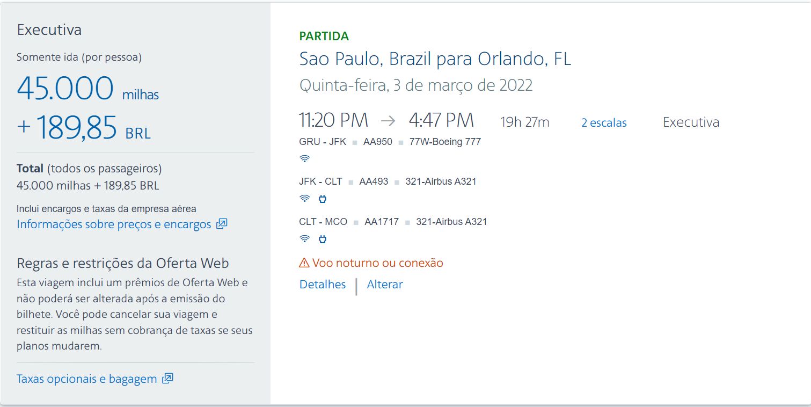
Task: Open Taxas opcionais e bagagem link
Action: (x=86, y=379)
